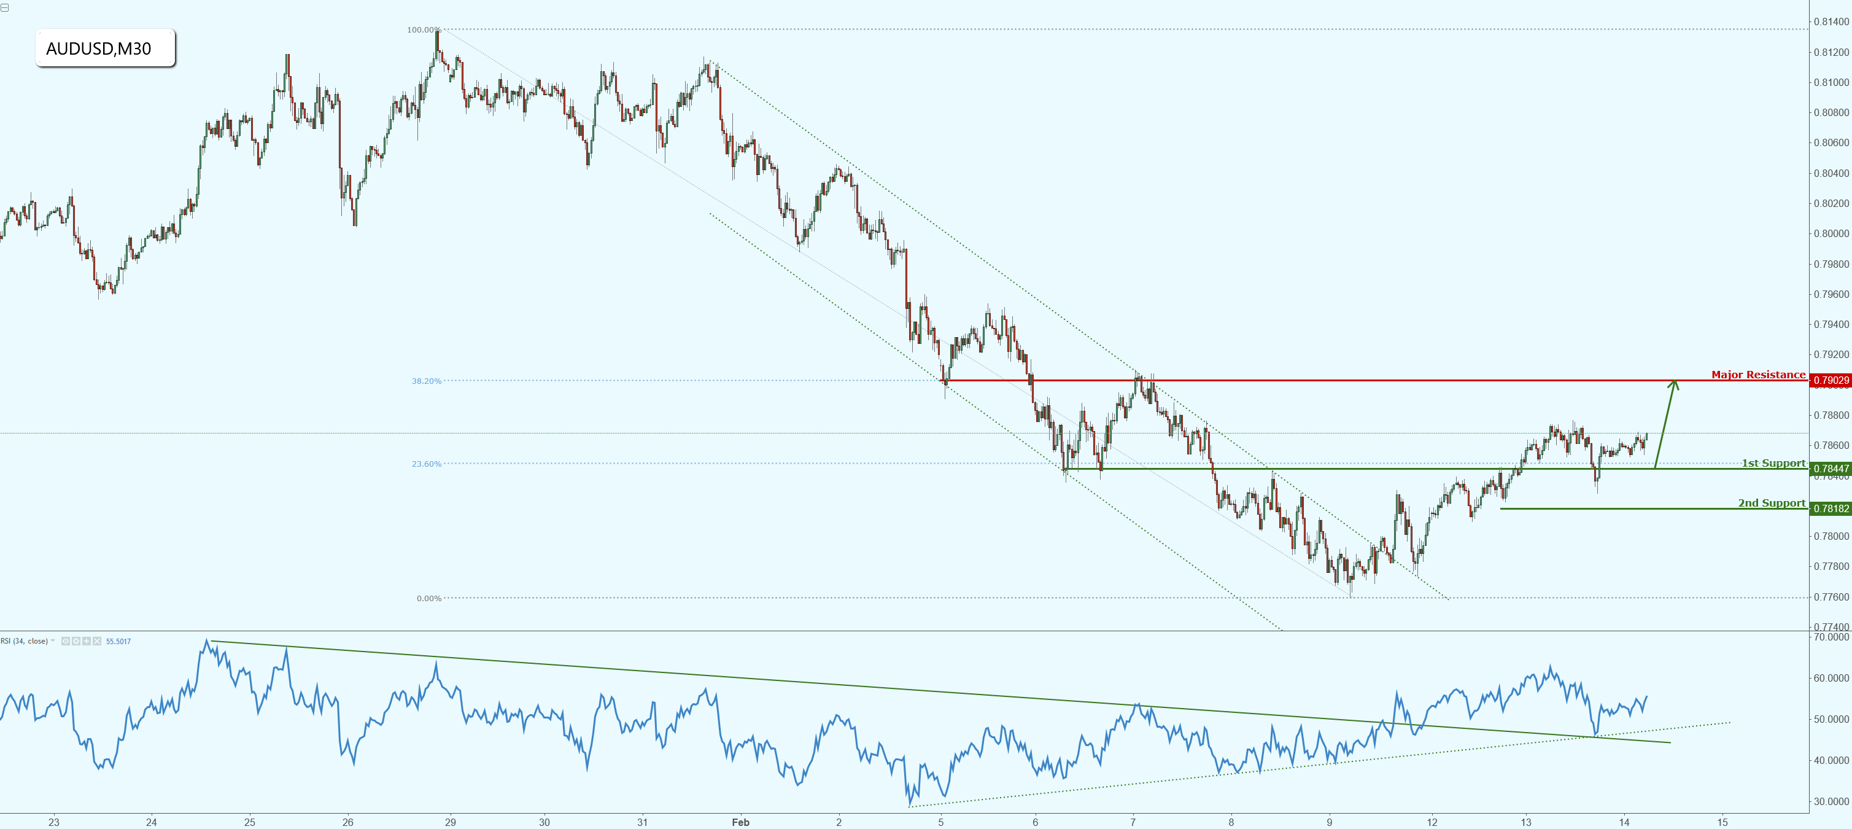The image size is (1852, 829).
Task: Open RSI indicator settings gear
Action: coord(76,641)
